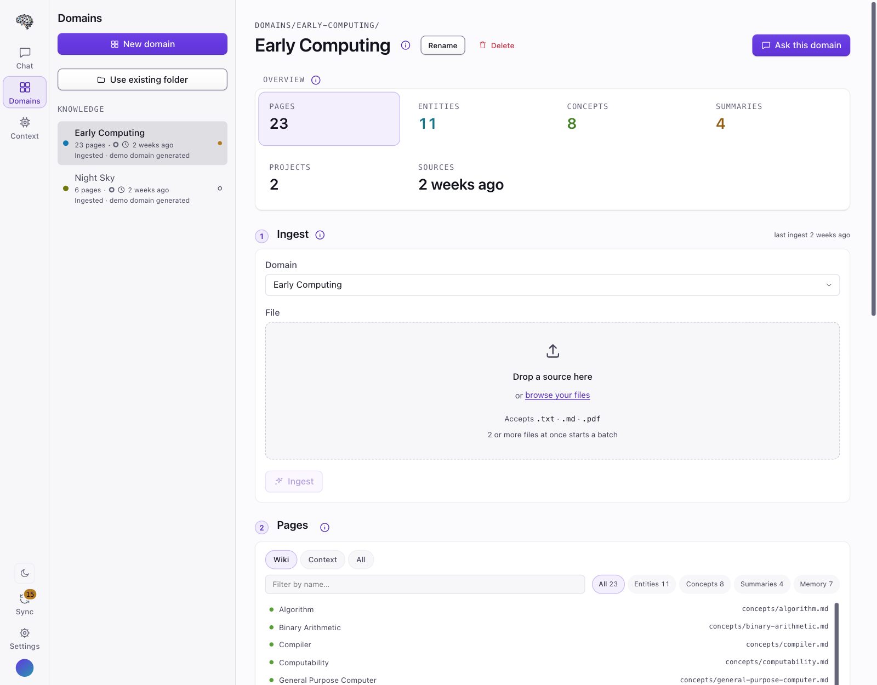Select Night Sky domain in list

pos(143,189)
